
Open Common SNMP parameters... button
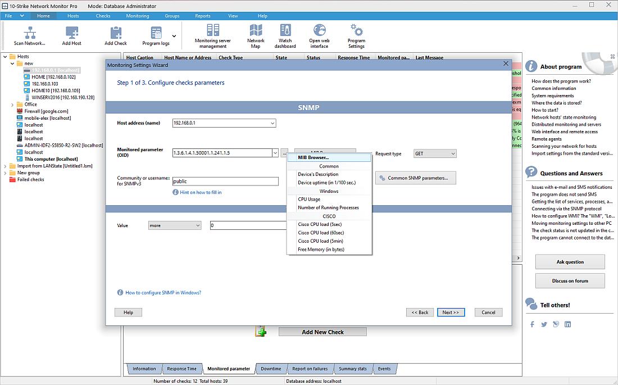tap(415, 178)
